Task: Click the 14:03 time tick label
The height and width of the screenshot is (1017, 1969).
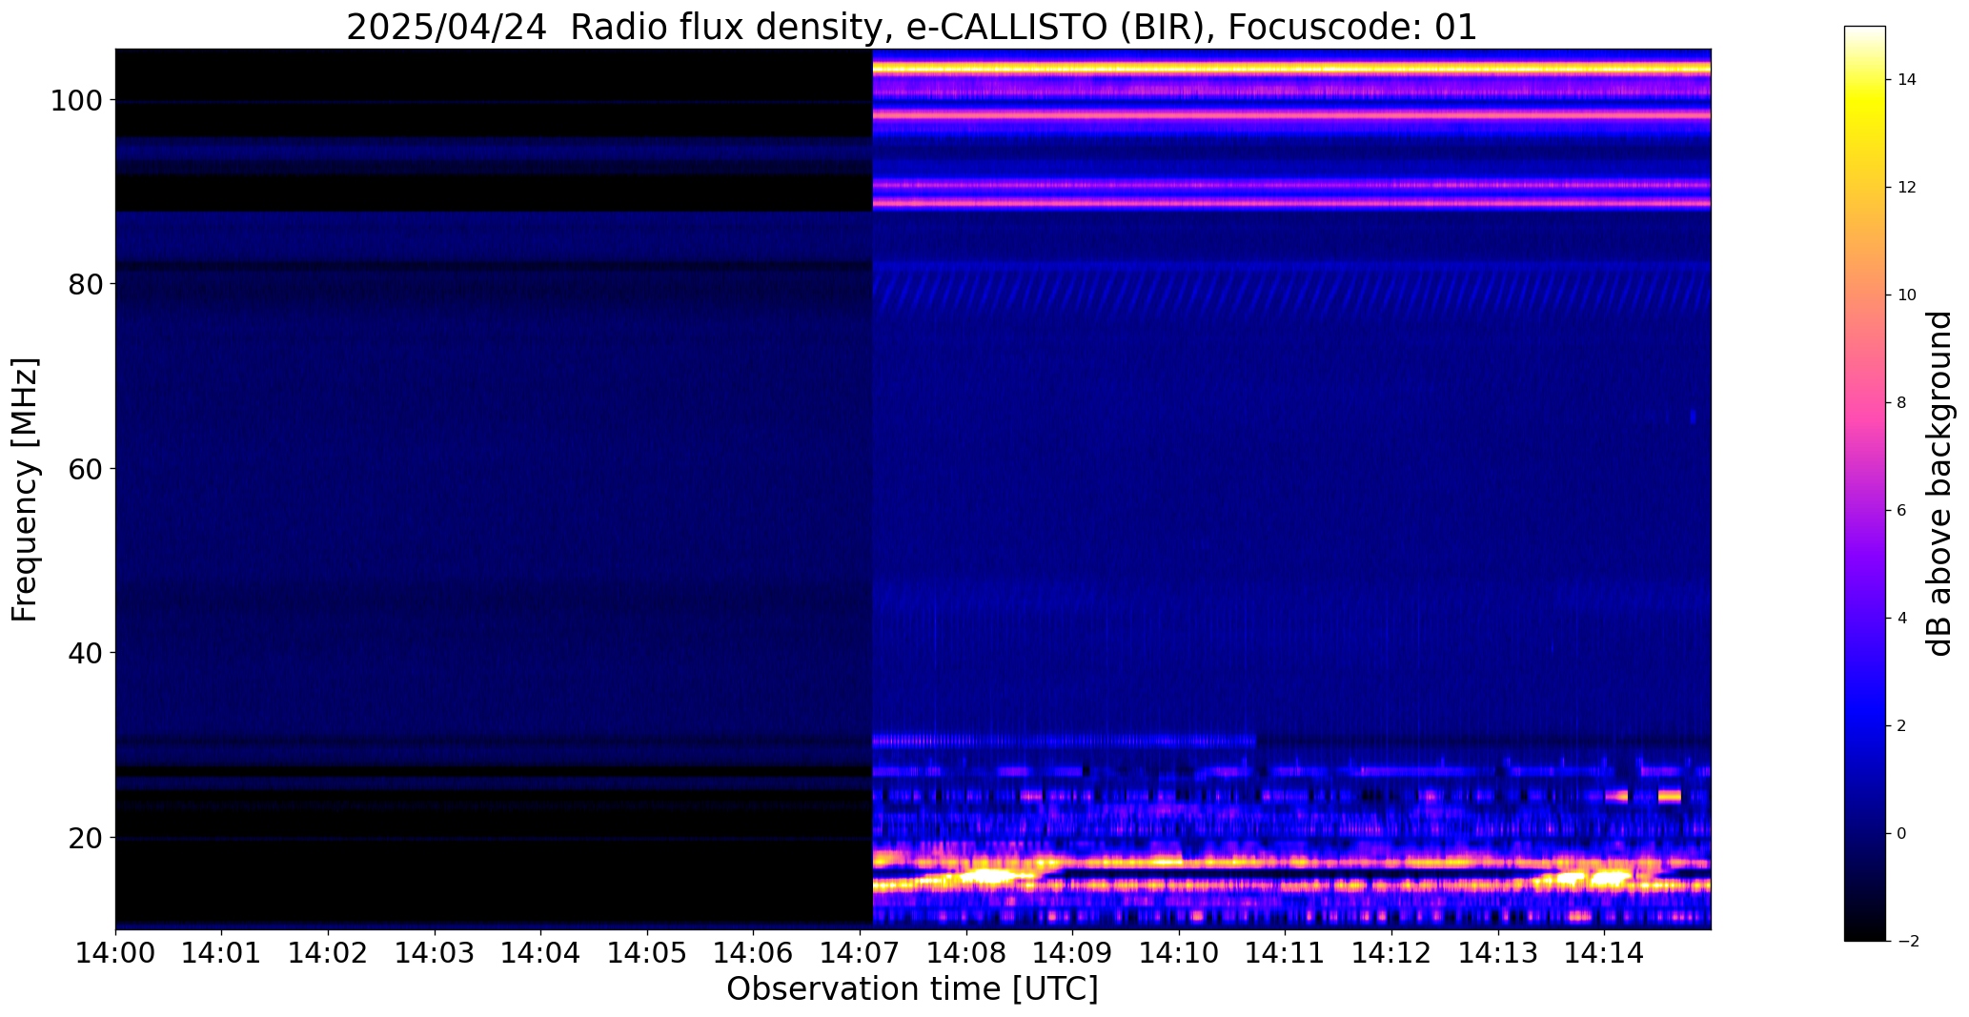Action: 435,952
